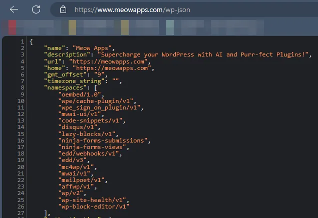Focus the address bar showing meowapps.com/wp-json
Viewport: 318px width, 218px height.
[x=184, y=9]
